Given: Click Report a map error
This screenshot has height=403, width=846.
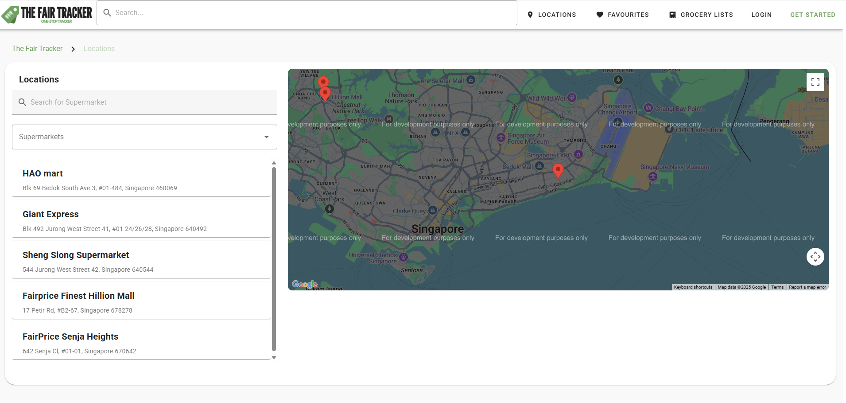Looking at the screenshot, I should coord(807,287).
